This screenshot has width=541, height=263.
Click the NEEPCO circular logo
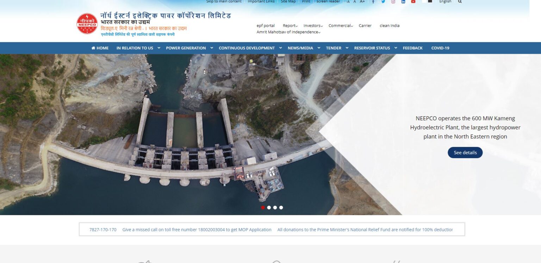[87, 24]
